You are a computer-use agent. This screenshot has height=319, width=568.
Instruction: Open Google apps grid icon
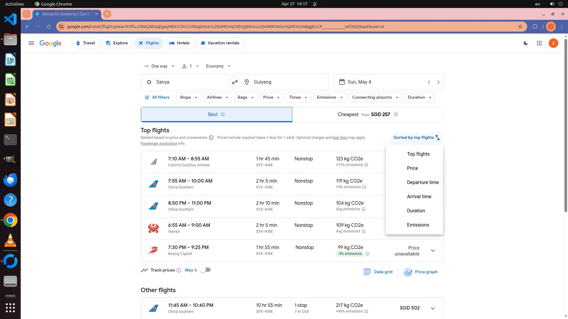(x=539, y=43)
